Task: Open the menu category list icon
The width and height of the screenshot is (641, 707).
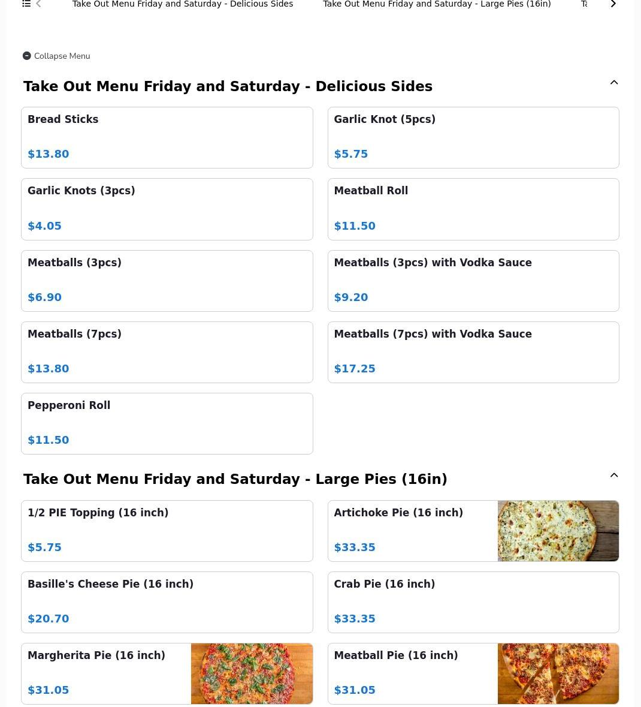Action: (x=26, y=4)
